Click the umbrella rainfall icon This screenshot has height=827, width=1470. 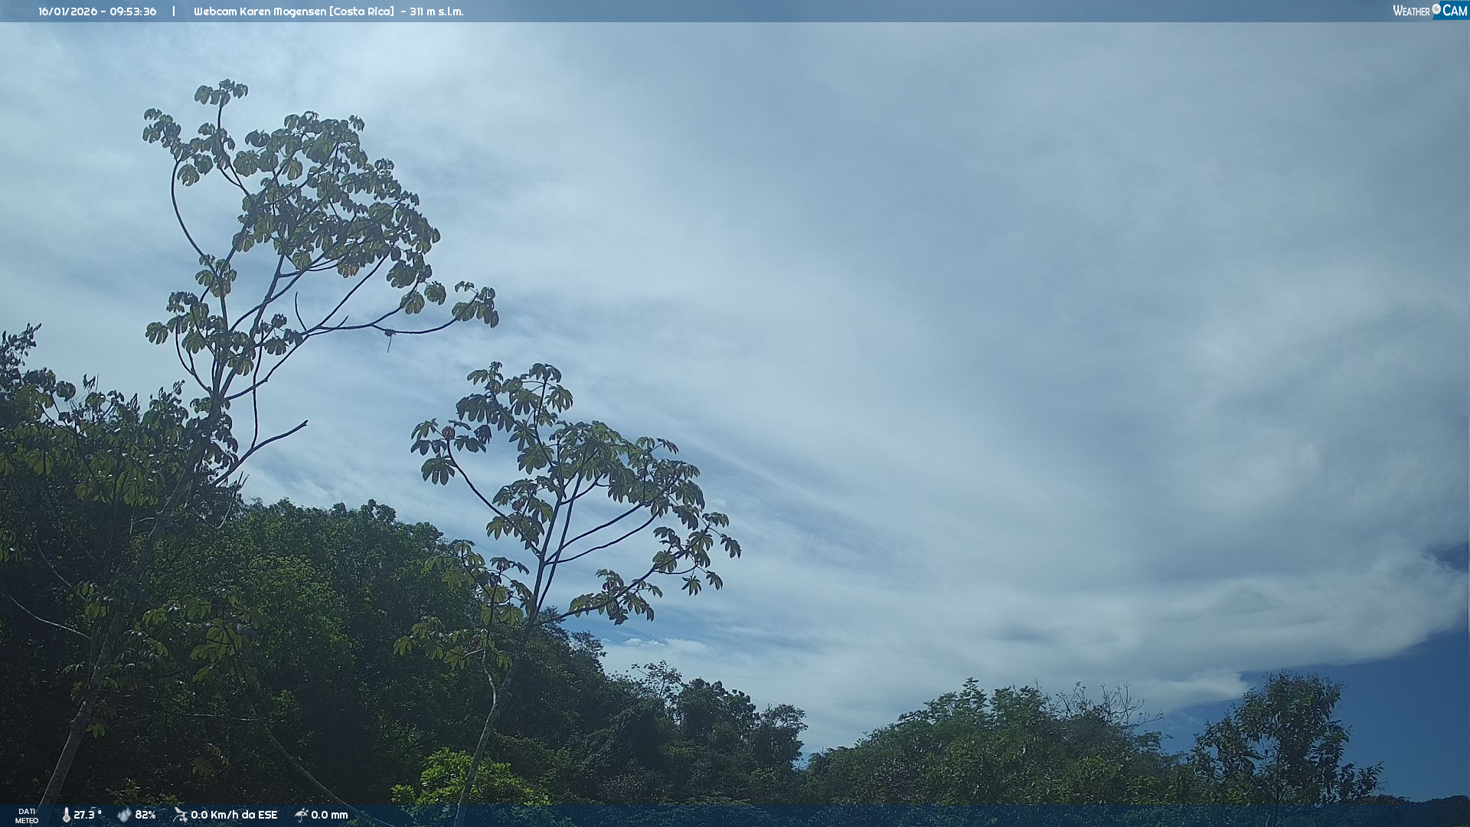pyautogui.click(x=302, y=815)
